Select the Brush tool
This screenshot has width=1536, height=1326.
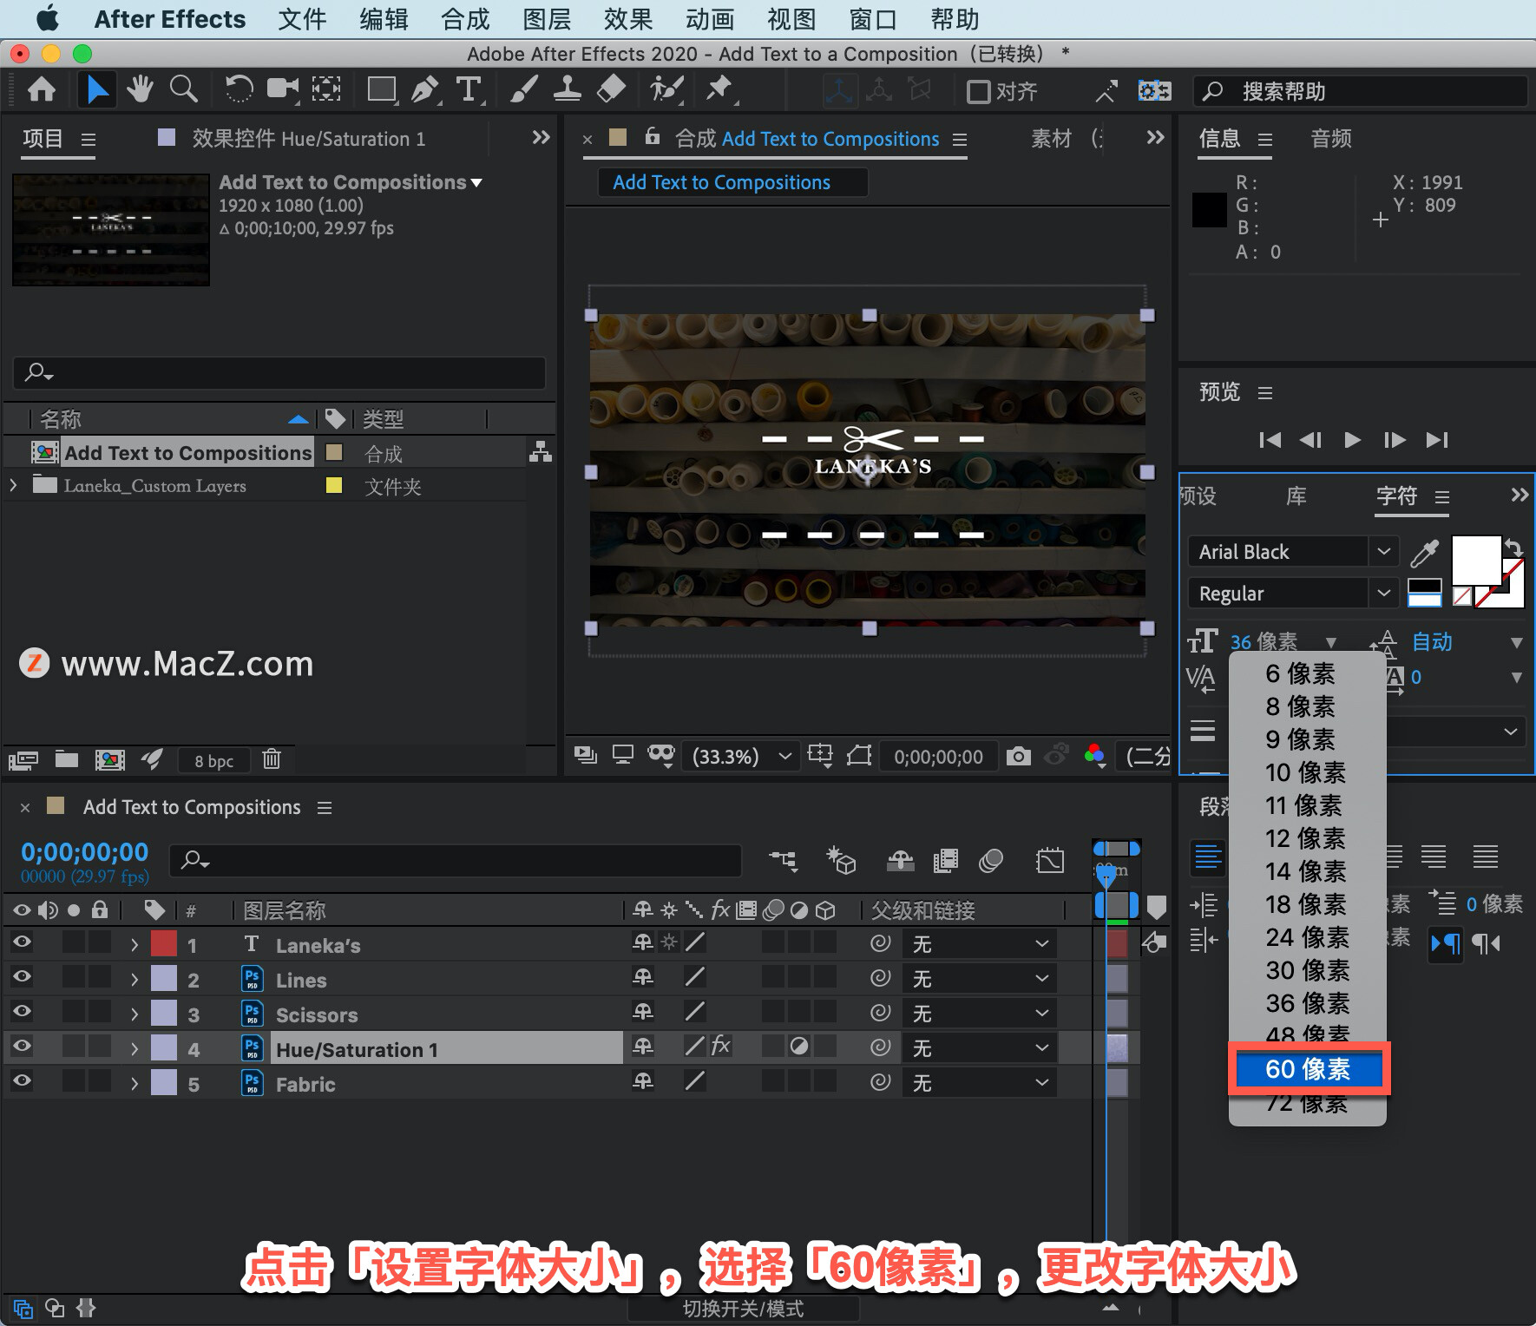click(523, 89)
